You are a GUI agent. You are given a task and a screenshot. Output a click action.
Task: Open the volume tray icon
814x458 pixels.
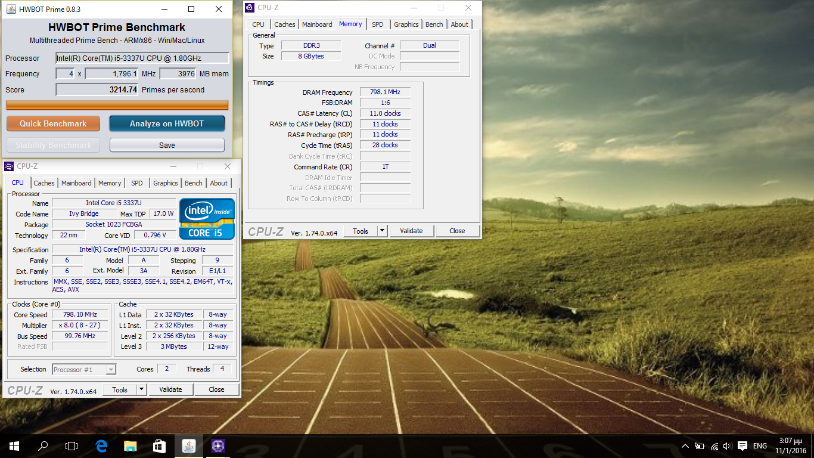(727, 446)
